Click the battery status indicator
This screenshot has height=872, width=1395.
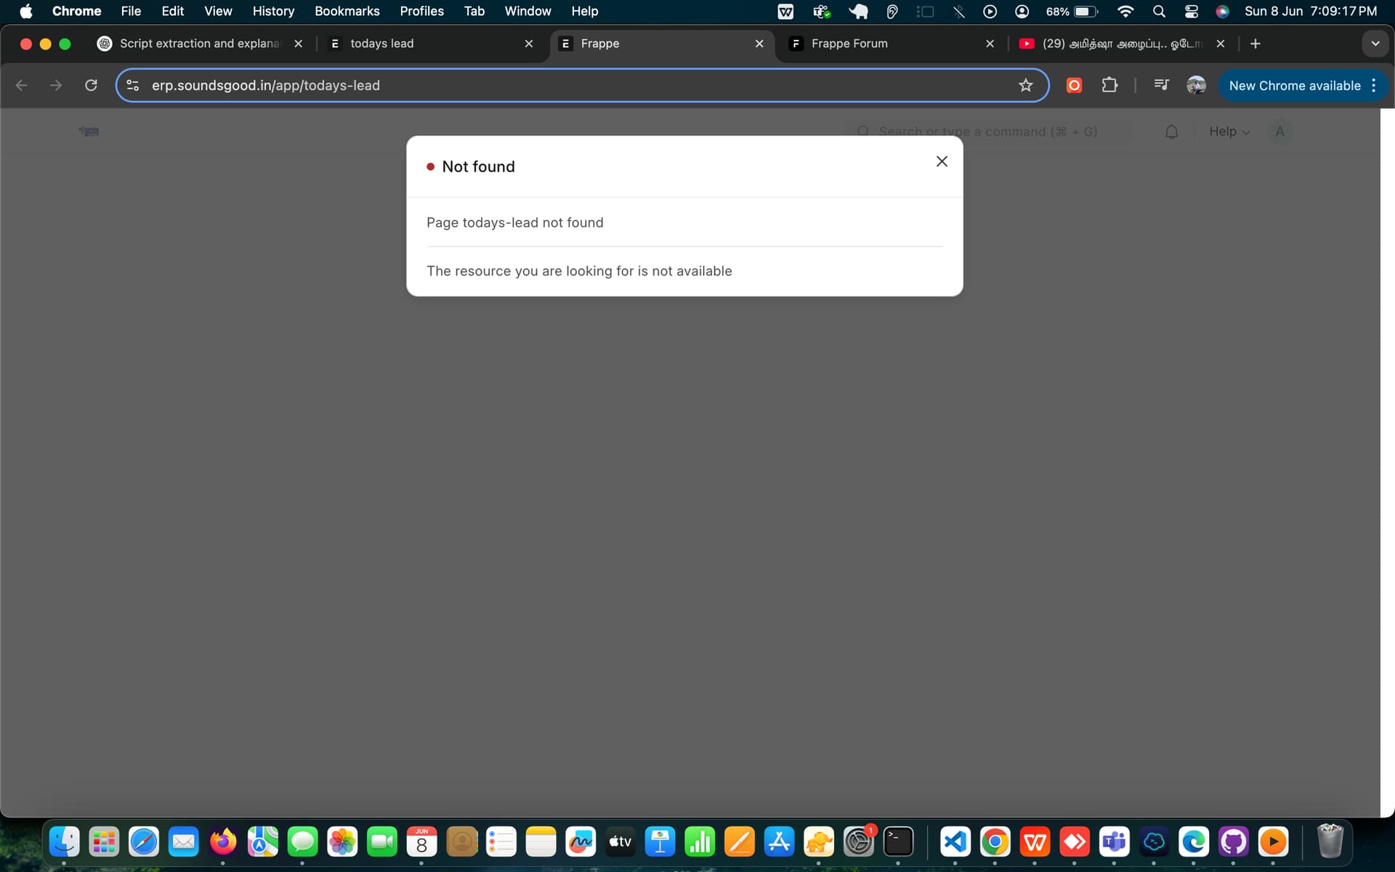[1072, 11]
